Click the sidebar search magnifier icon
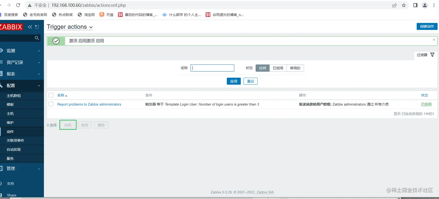Screen dimensions: 439x199 coord(37,38)
